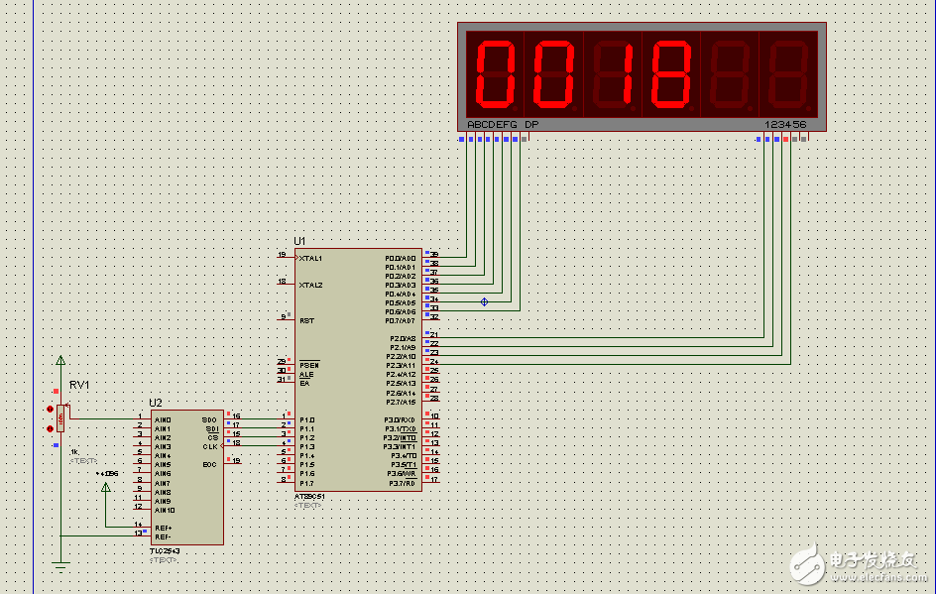This screenshot has width=936, height=594.
Task: Click the DP label on display
Action: [531, 124]
